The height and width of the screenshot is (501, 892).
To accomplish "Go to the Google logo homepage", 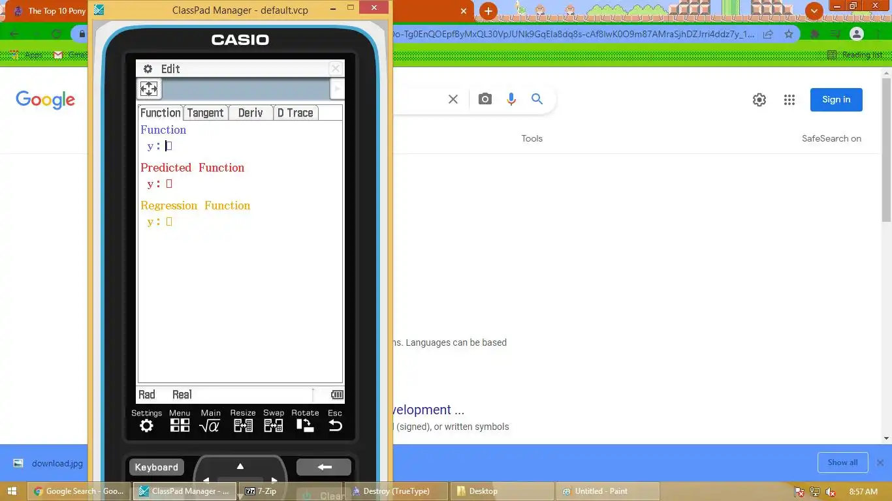I will coord(46,100).
